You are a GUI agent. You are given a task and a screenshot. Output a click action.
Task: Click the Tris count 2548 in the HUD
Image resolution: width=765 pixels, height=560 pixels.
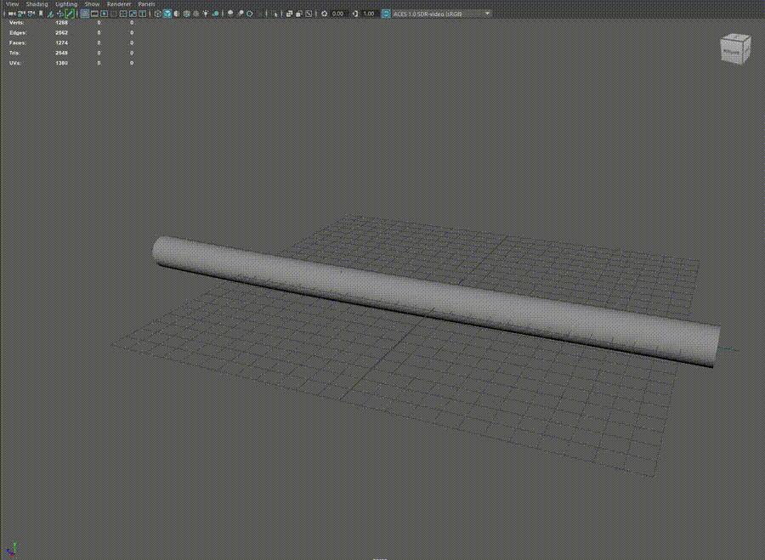[61, 53]
